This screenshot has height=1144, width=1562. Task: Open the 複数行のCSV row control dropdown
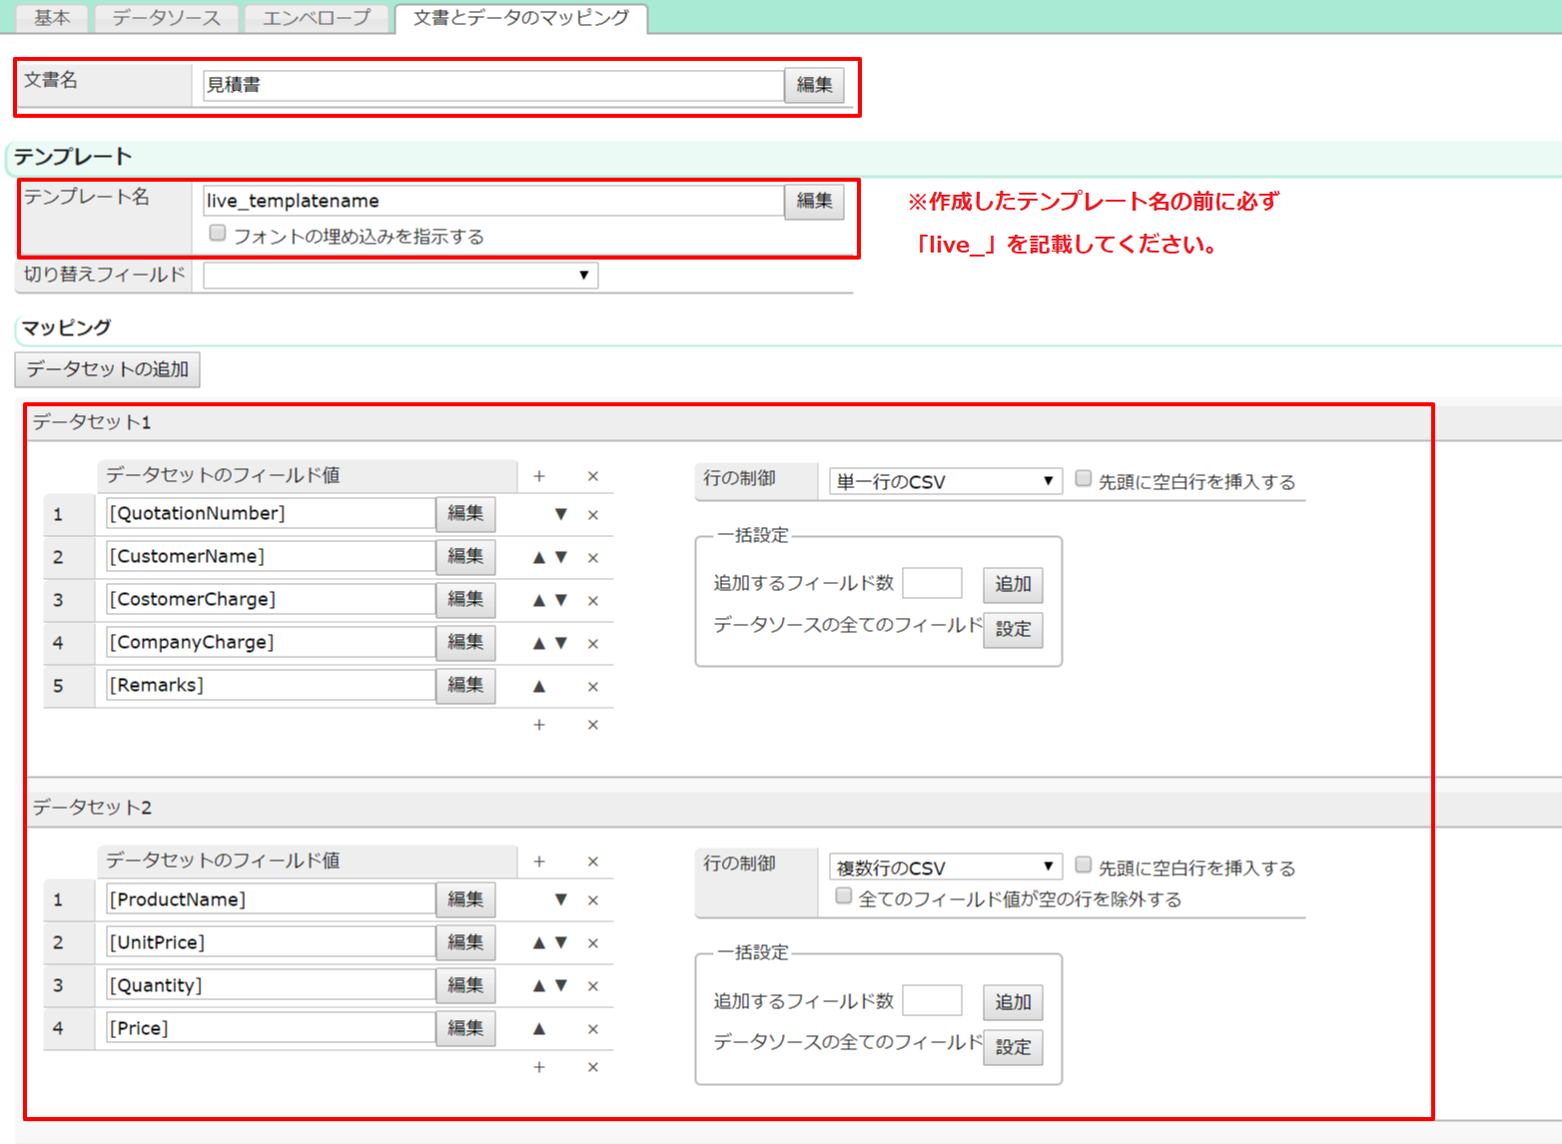(945, 867)
